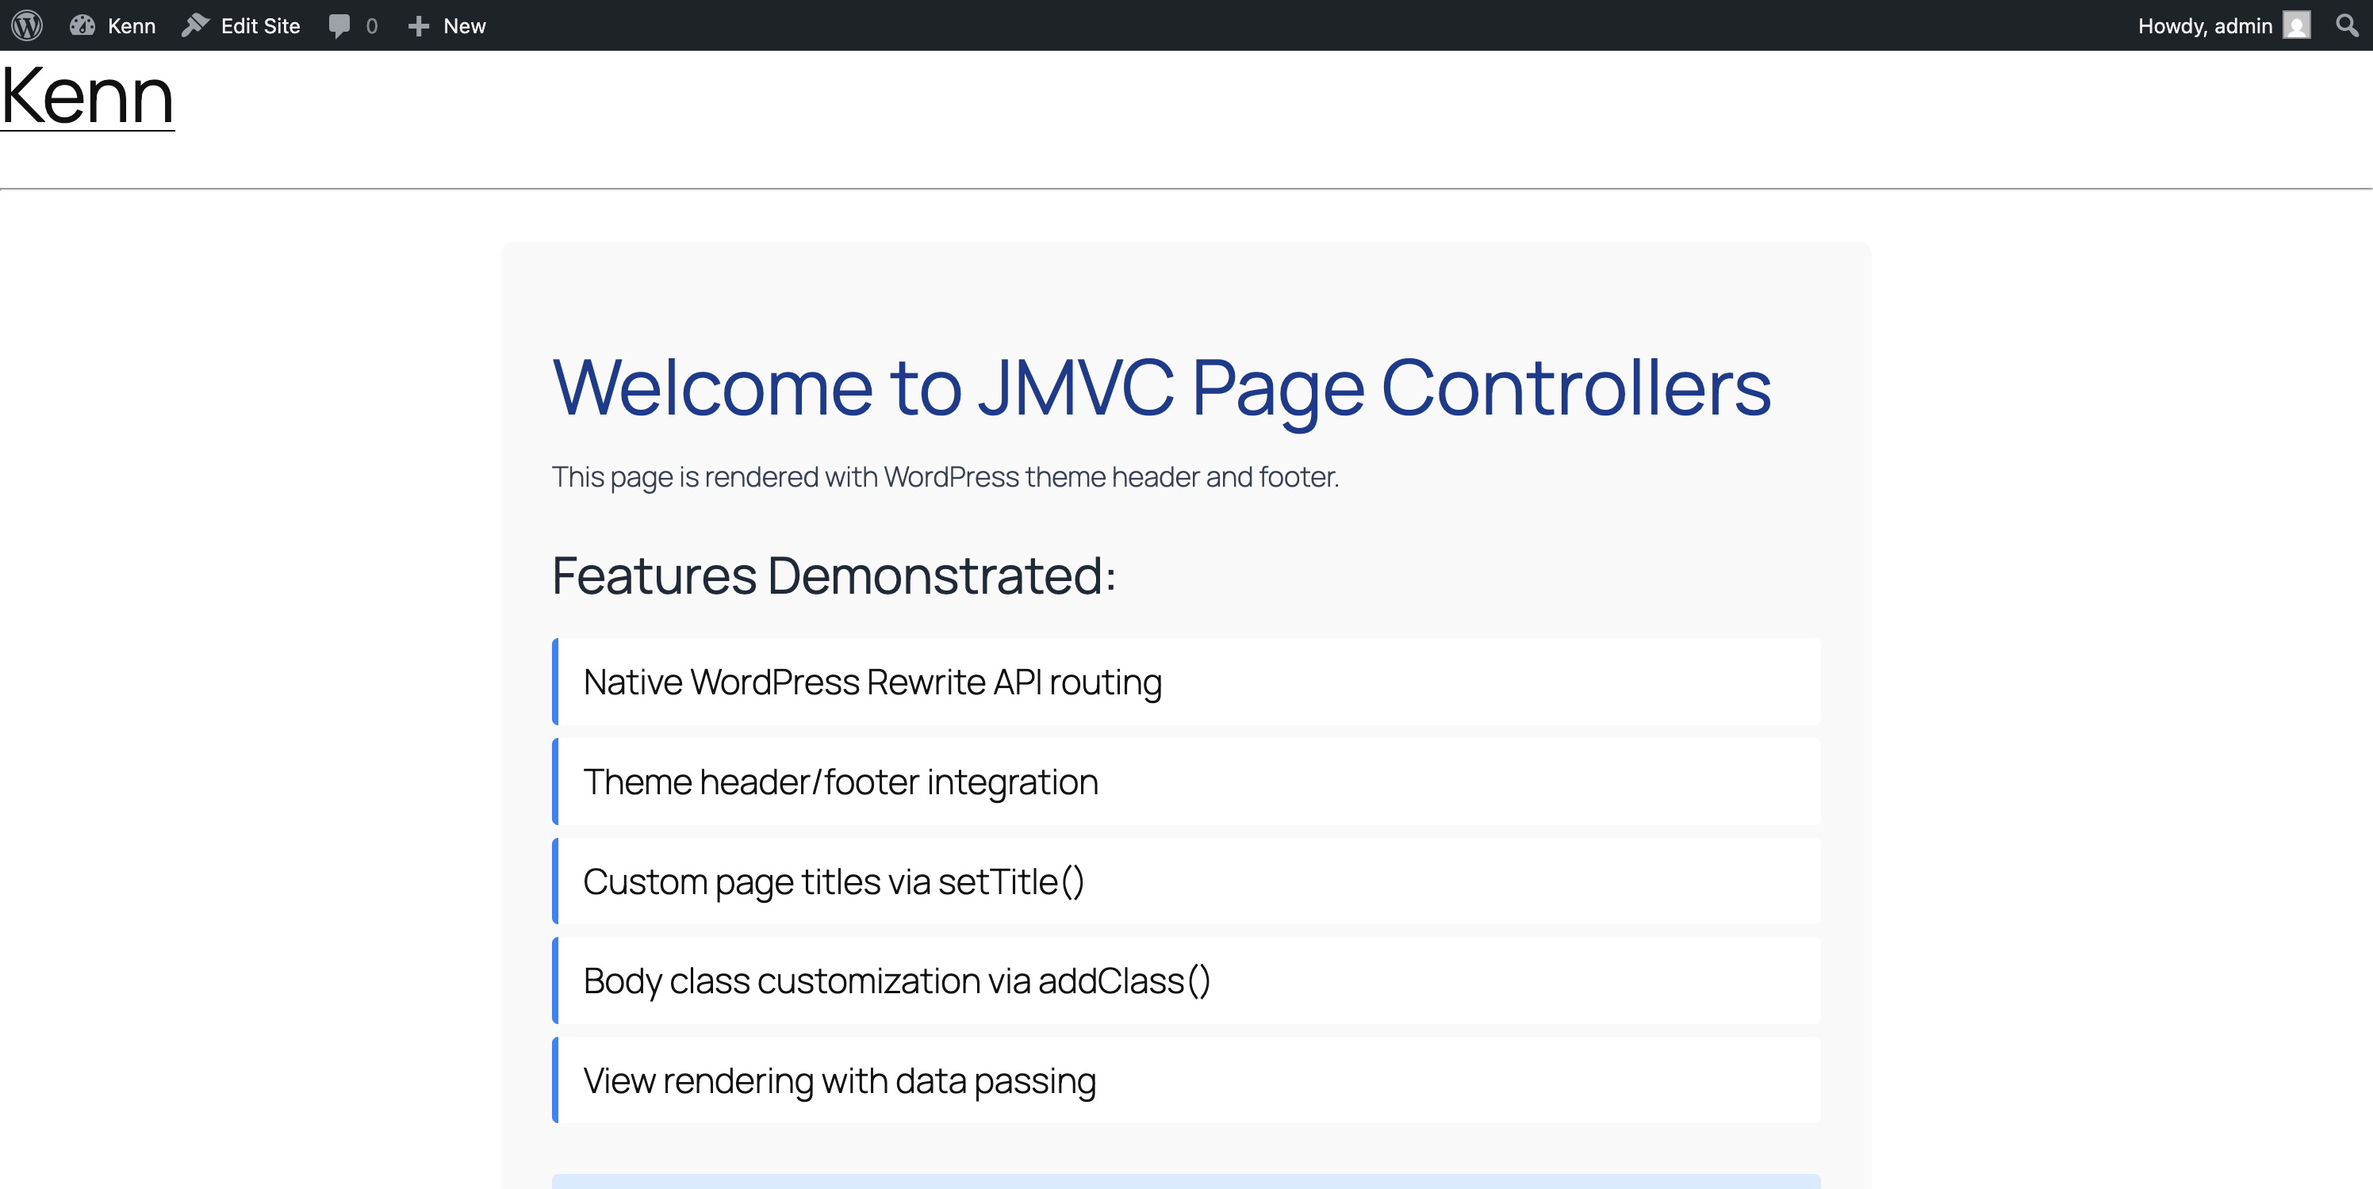The height and width of the screenshot is (1189, 2373).
Task: Open the WordPress logo menu
Action: [28, 25]
